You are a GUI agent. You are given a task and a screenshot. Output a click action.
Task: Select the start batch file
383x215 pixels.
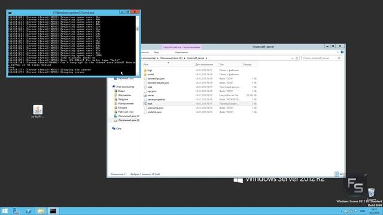pyautogui.click(x=150, y=103)
